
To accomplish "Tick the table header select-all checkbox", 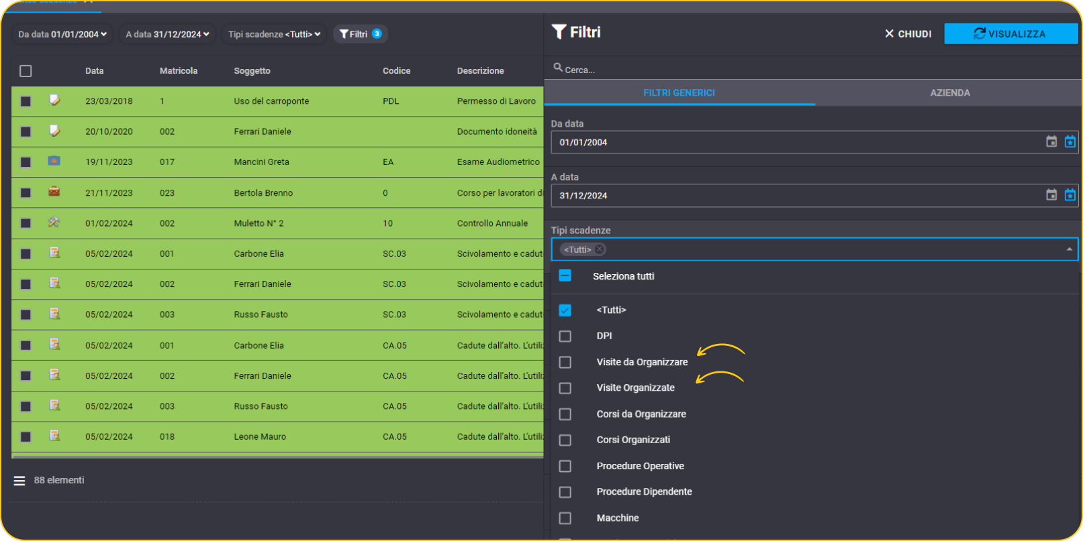I will tap(26, 70).
